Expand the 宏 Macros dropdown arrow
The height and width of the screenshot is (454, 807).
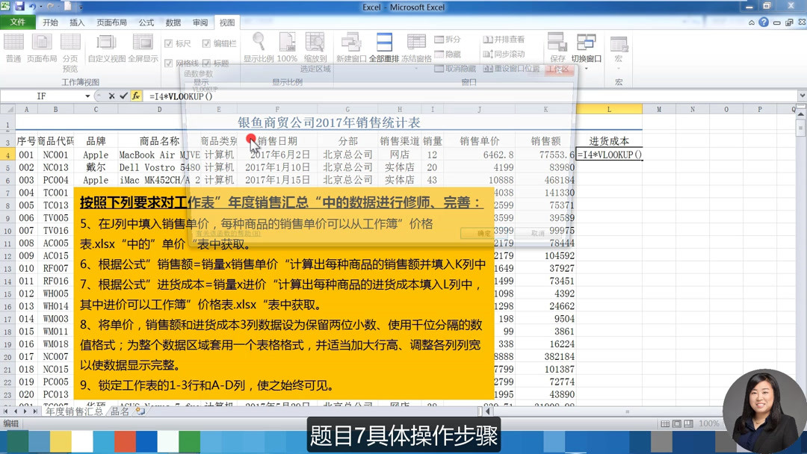[x=619, y=69]
